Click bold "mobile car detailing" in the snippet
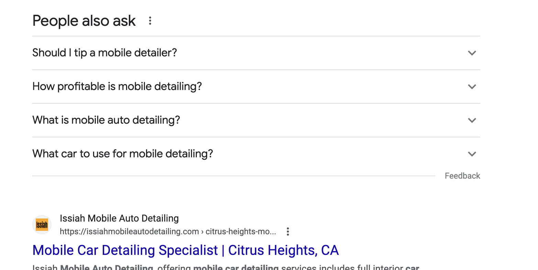 tap(236, 267)
